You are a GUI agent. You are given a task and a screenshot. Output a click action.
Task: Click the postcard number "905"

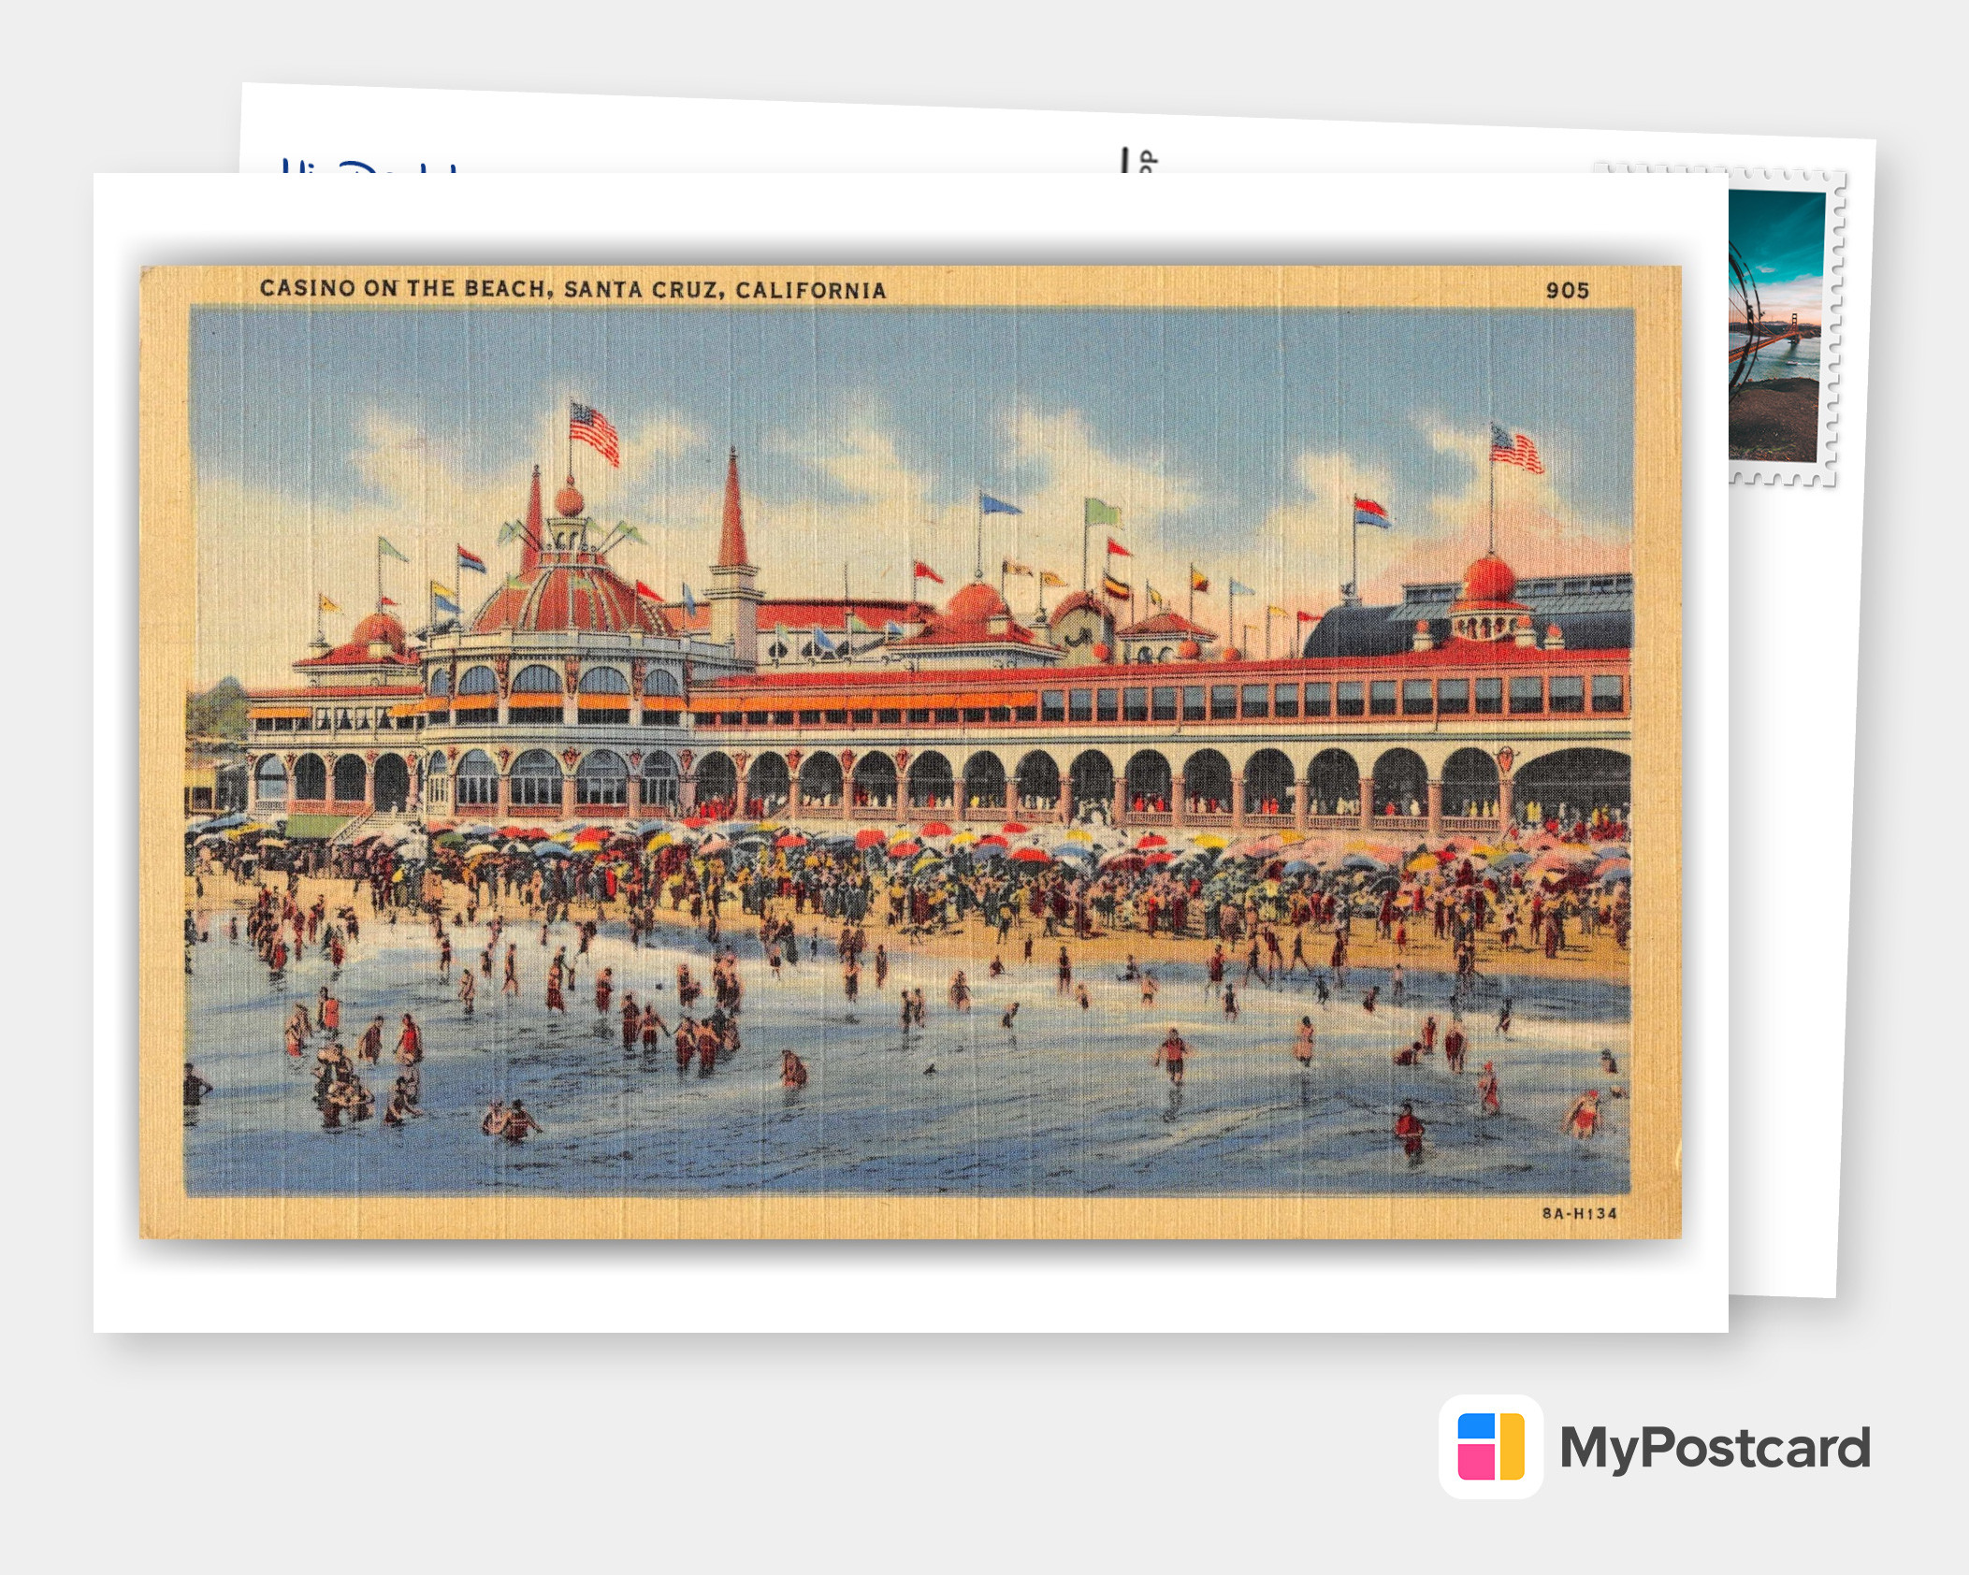[x=1568, y=291]
